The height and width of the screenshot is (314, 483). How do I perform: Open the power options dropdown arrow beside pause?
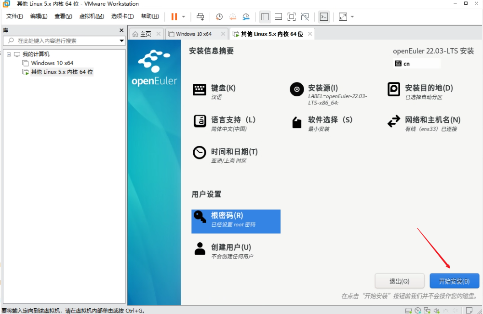(x=184, y=17)
